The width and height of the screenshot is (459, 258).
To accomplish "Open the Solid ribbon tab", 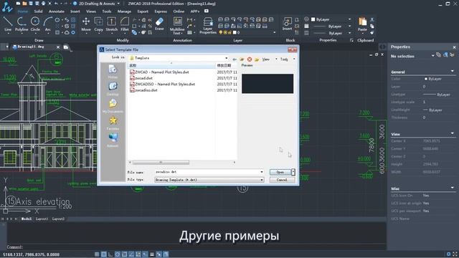I will pyautogui.click(x=38, y=11).
